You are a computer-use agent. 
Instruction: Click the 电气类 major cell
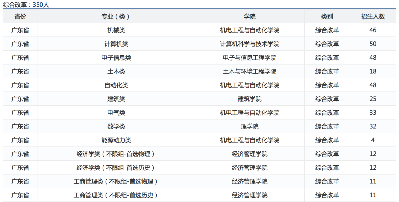(116, 113)
